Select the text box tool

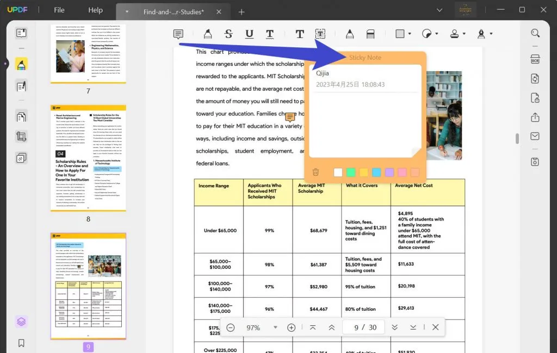pyautogui.click(x=320, y=34)
